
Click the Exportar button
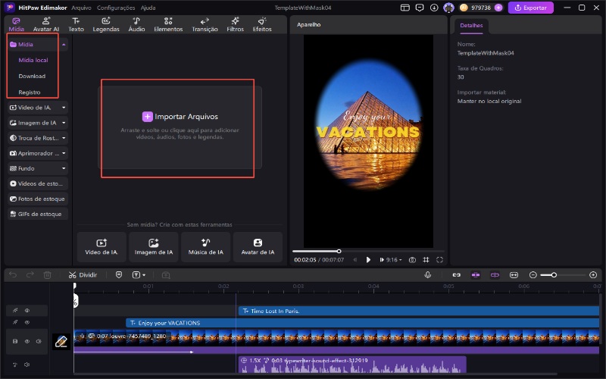pyautogui.click(x=531, y=8)
